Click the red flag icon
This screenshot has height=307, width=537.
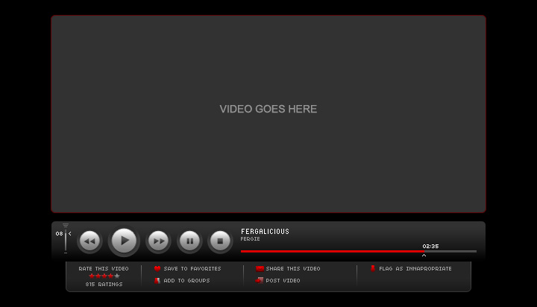tap(373, 268)
